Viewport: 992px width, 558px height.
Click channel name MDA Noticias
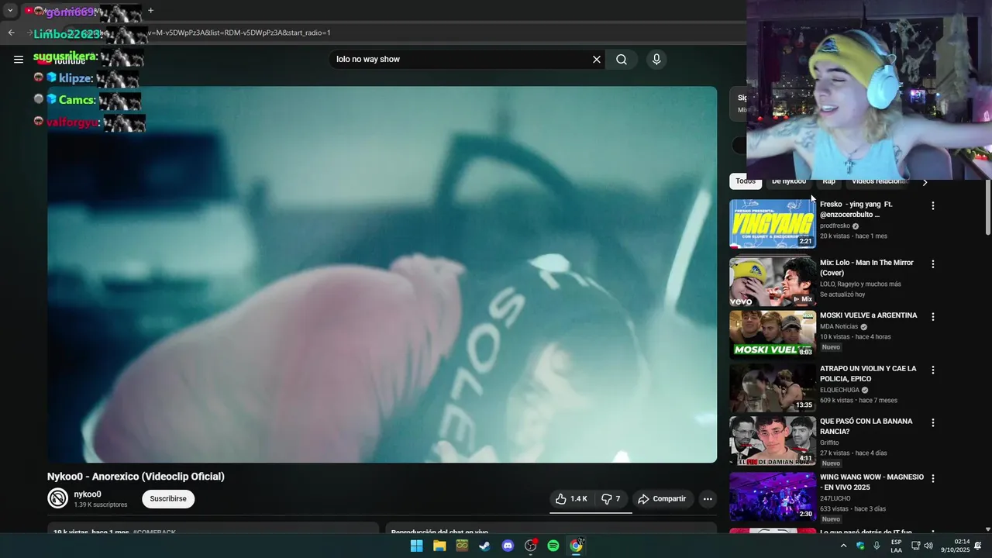[x=839, y=327]
